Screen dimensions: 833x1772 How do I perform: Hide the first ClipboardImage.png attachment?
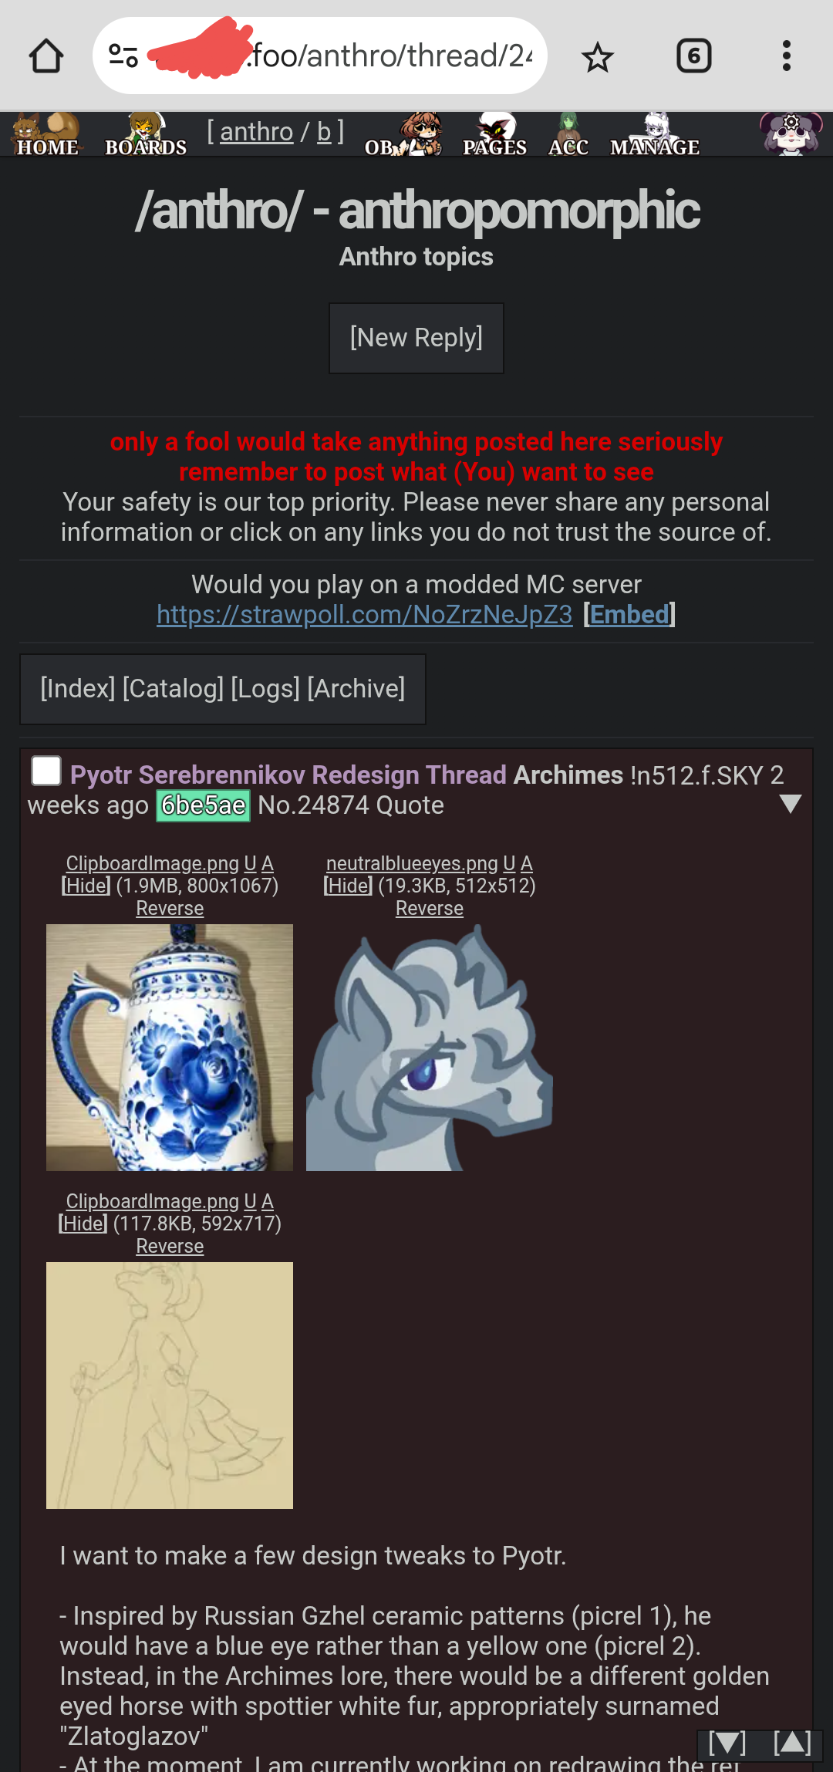pyautogui.click(x=86, y=886)
